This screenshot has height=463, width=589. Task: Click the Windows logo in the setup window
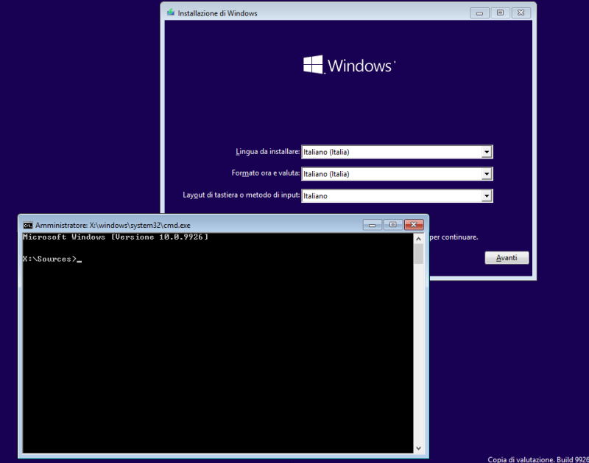tap(349, 65)
